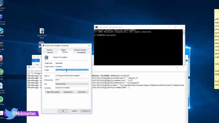Select the Shortcut tab

[x=65, y=52]
